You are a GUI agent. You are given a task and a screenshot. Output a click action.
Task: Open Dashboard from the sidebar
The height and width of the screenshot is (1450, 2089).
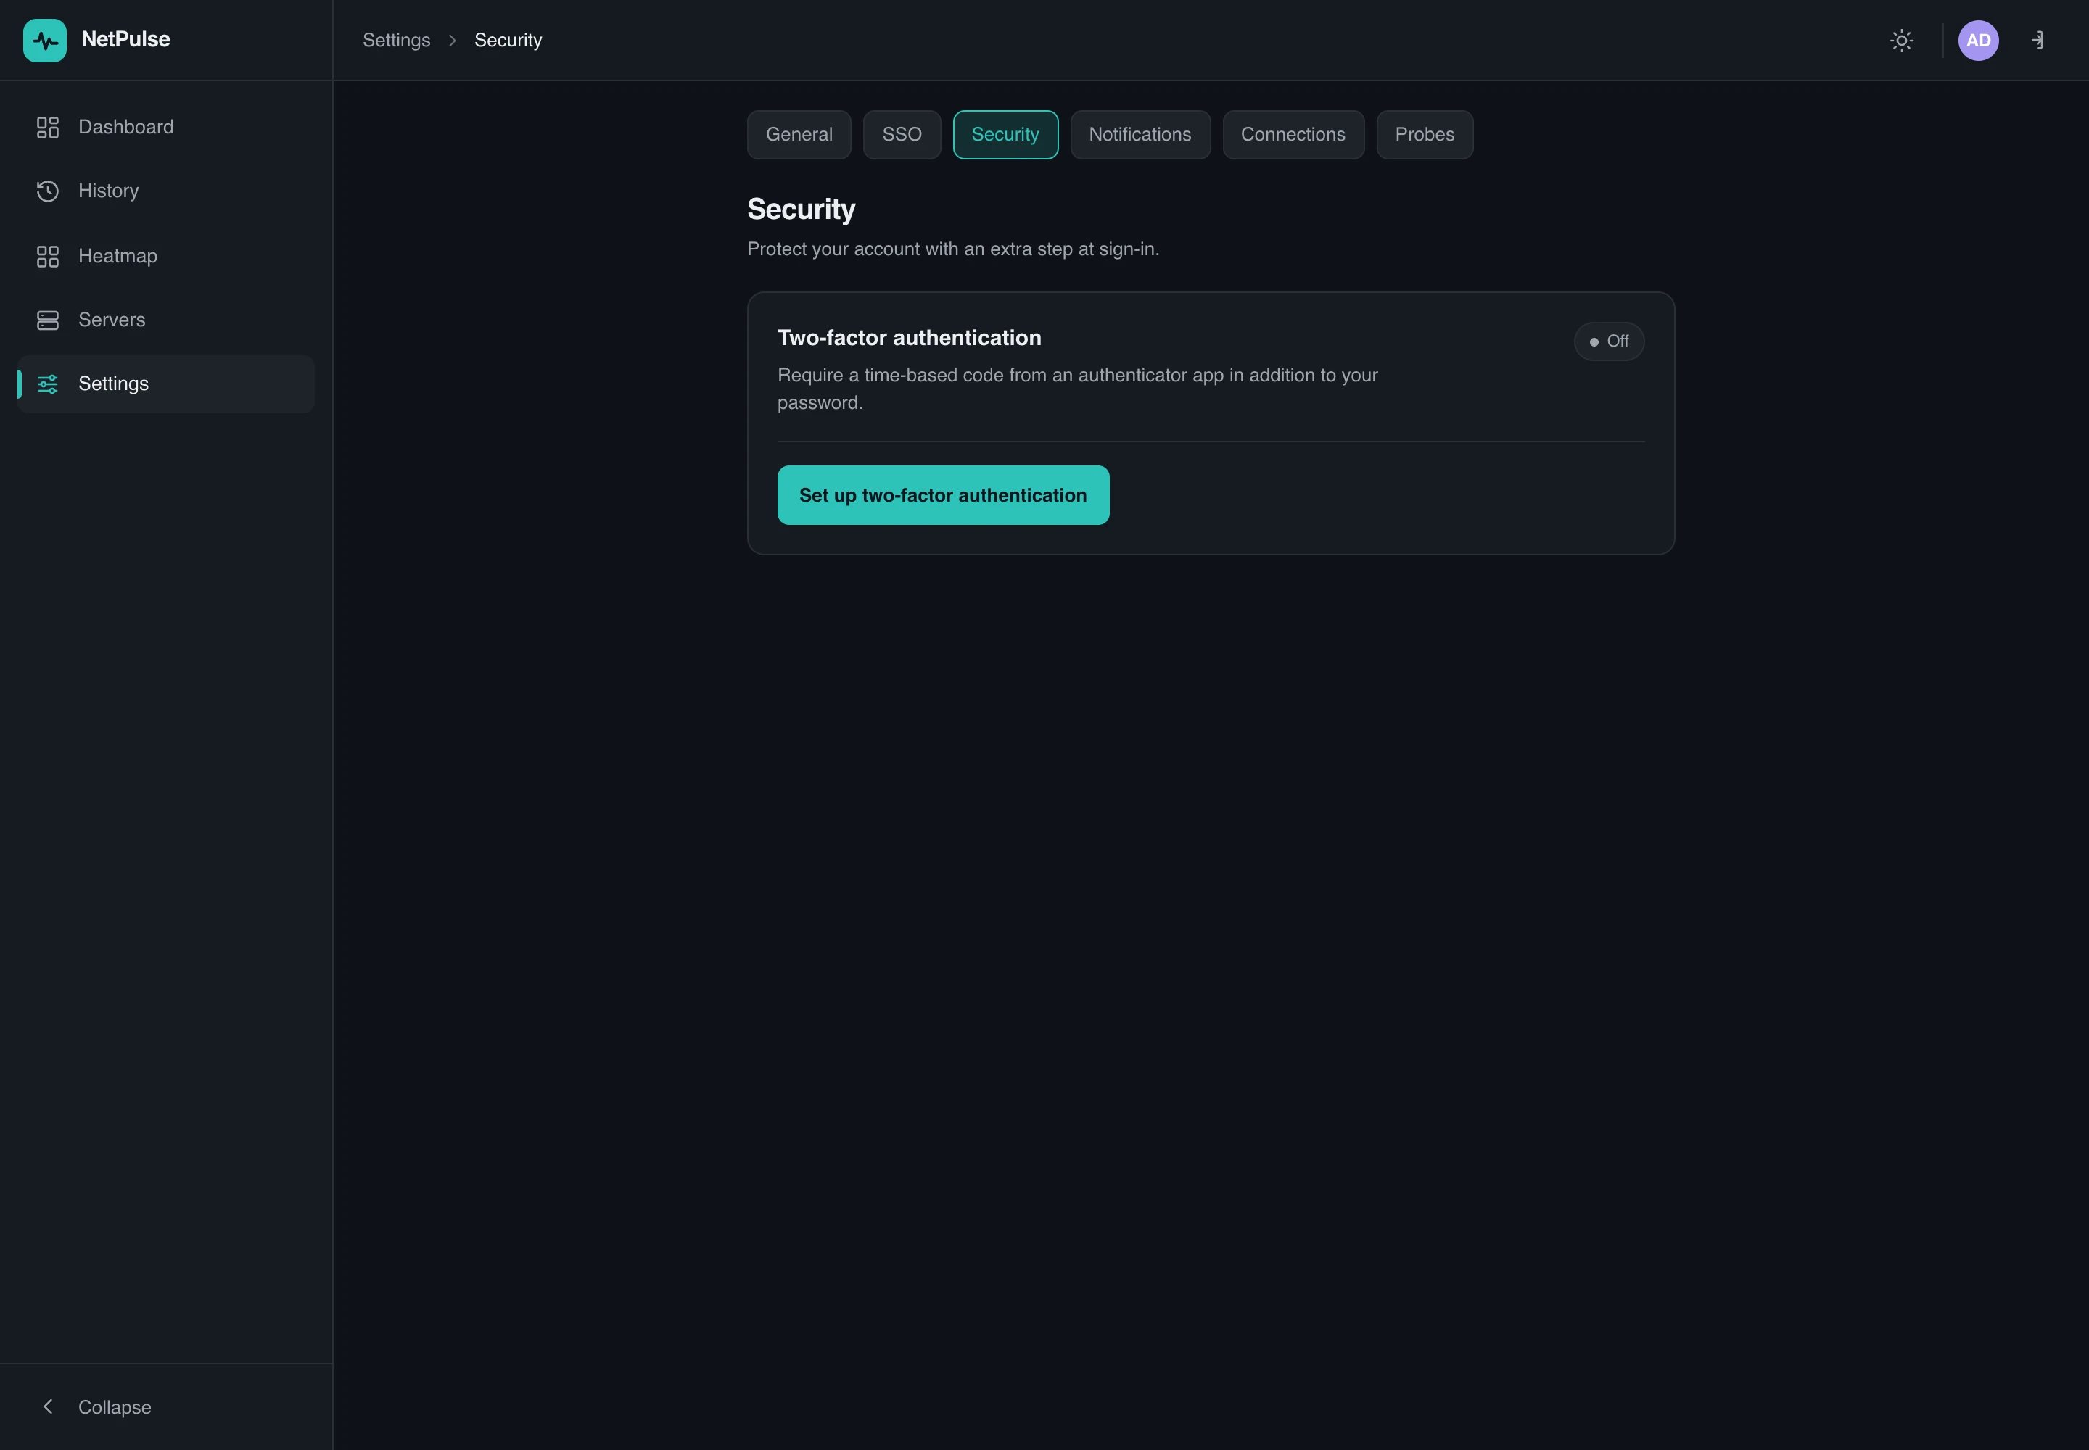pos(166,127)
